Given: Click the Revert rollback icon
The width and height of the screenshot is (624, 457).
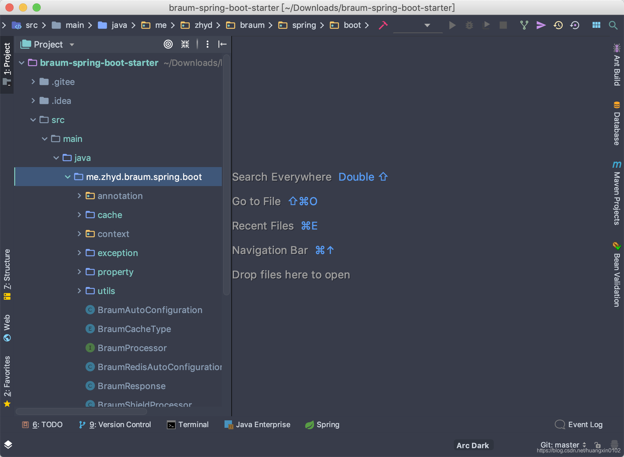Looking at the screenshot, I should 575,25.
